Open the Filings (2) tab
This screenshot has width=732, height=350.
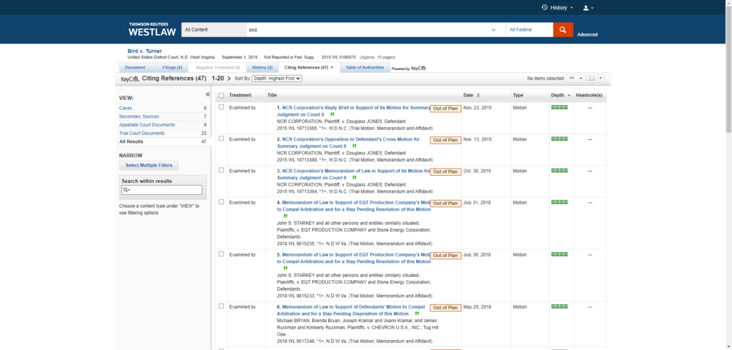click(x=172, y=67)
